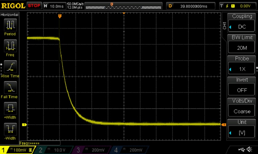
Task: Choose the Fall Time measurement icon
Action: click(10, 88)
